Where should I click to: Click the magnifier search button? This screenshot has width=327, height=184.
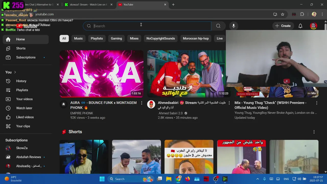pyautogui.click(x=218, y=26)
